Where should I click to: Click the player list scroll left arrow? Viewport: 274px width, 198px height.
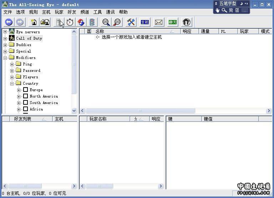[82, 186]
